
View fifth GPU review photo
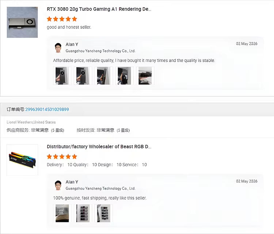click(x=145, y=76)
